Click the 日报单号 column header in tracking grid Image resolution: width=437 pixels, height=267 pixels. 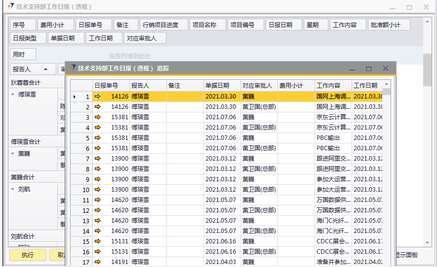(111, 85)
